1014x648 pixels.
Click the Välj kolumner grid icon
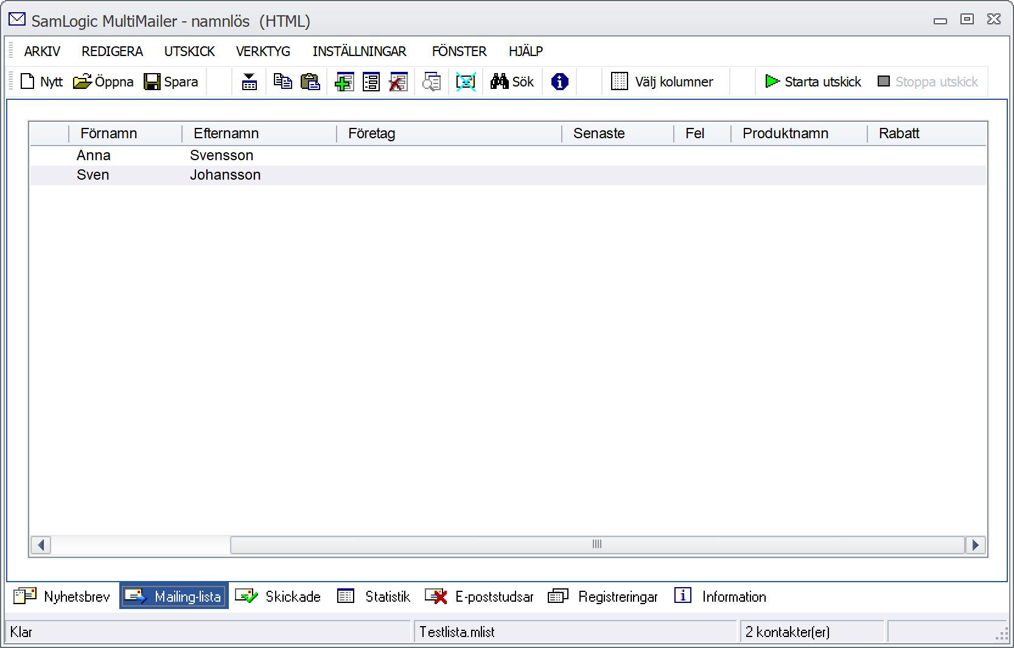pyautogui.click(x=620, y=82)
